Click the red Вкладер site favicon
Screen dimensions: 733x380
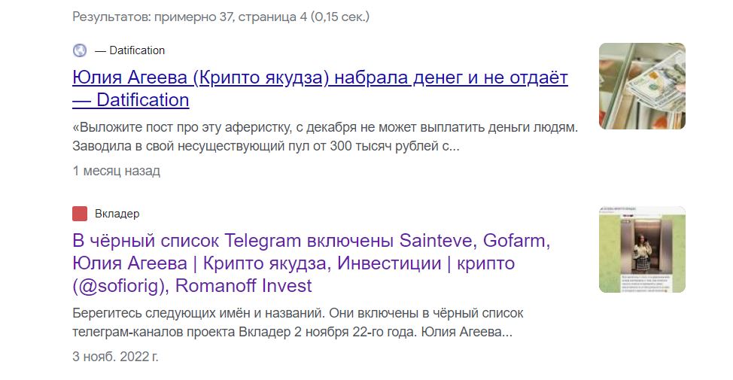[x=80, y=214]
